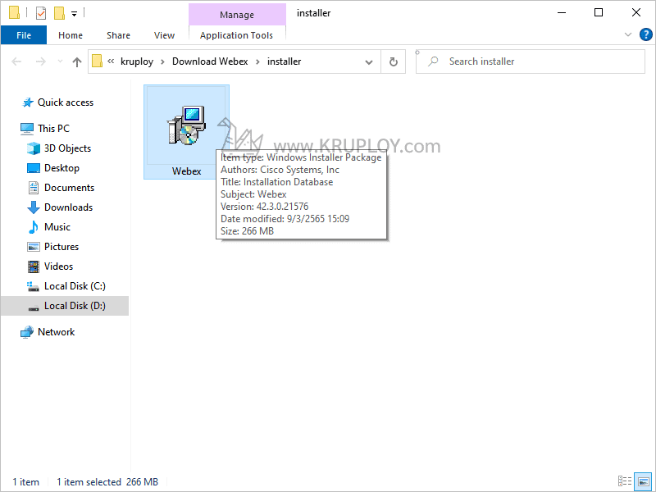Click the Local Disk (C:) drive icon
Image resolution: width=656 pixels, height=492 pixels.
pos(33,286)
